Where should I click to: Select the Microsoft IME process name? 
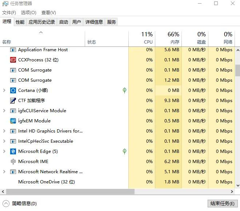(33, 162)
